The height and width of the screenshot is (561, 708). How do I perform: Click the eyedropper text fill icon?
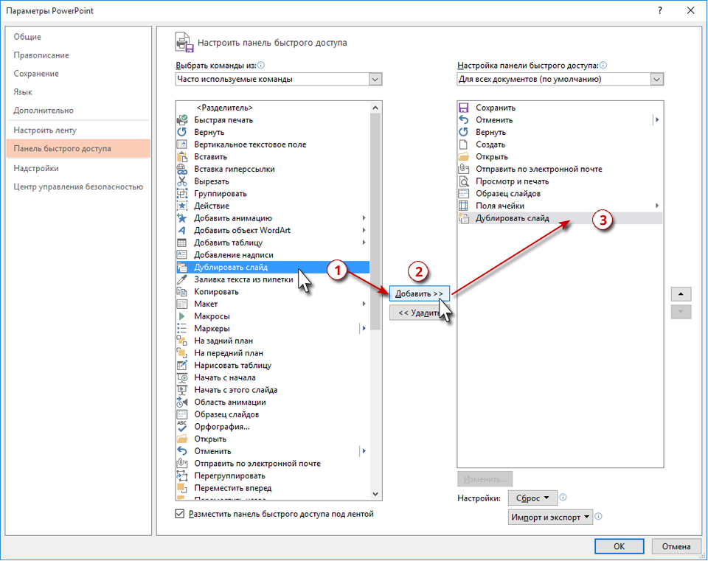click(182, 279)
